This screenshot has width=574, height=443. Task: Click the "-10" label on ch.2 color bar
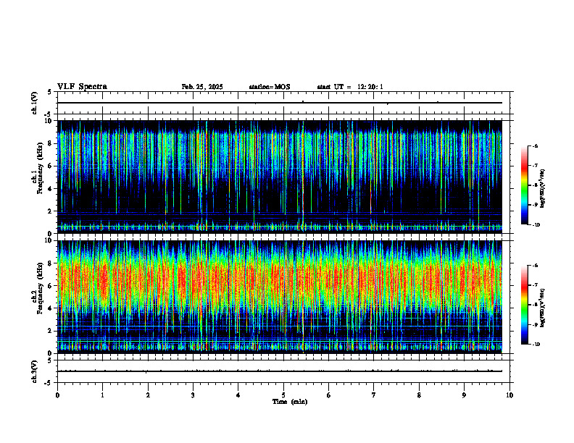click(536, 345)
